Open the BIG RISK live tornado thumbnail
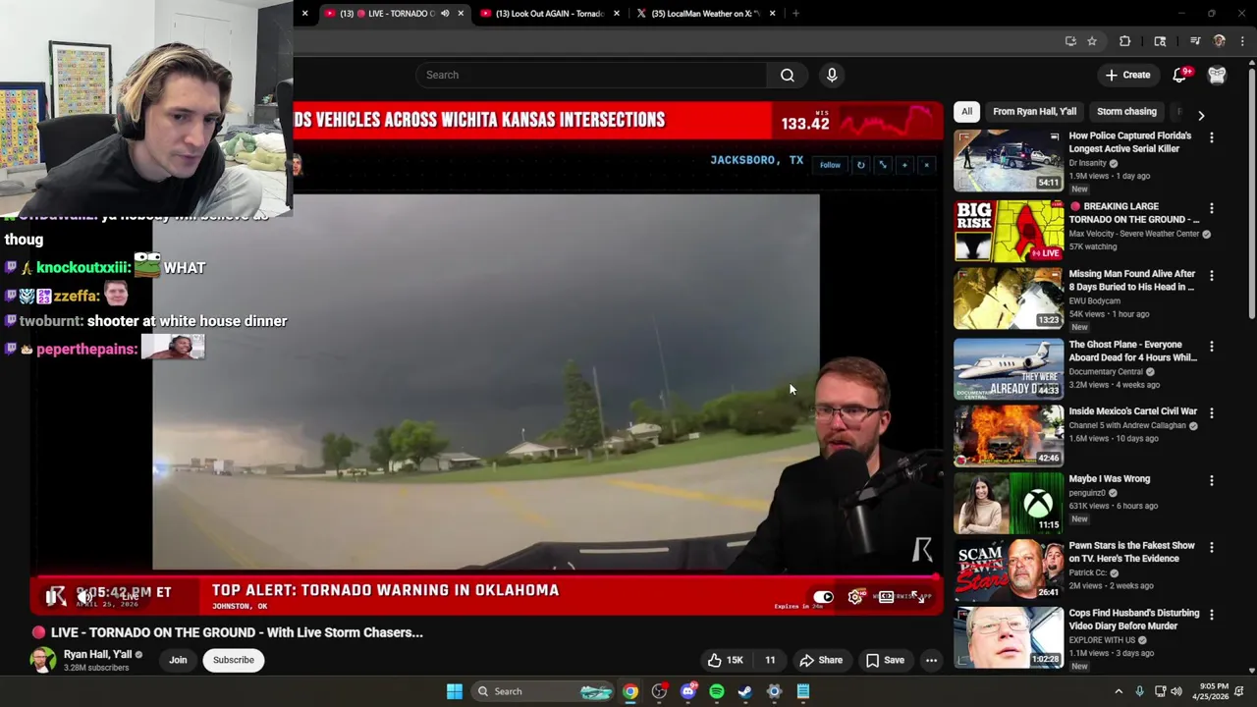The height and width of the screenshot is (707, 1257). point(1009,231)
